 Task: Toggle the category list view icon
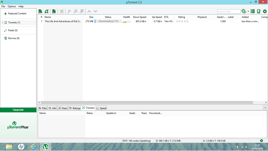253,12
